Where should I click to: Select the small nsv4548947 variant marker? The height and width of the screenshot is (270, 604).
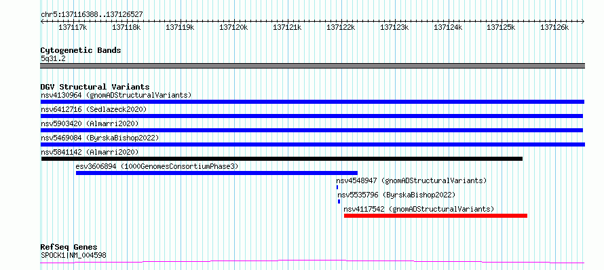337,187
